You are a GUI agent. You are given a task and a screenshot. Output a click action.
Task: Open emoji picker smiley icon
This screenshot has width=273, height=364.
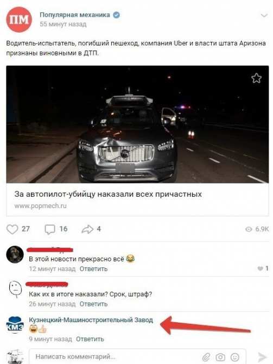pyautogui.click(x=234, y=357)
